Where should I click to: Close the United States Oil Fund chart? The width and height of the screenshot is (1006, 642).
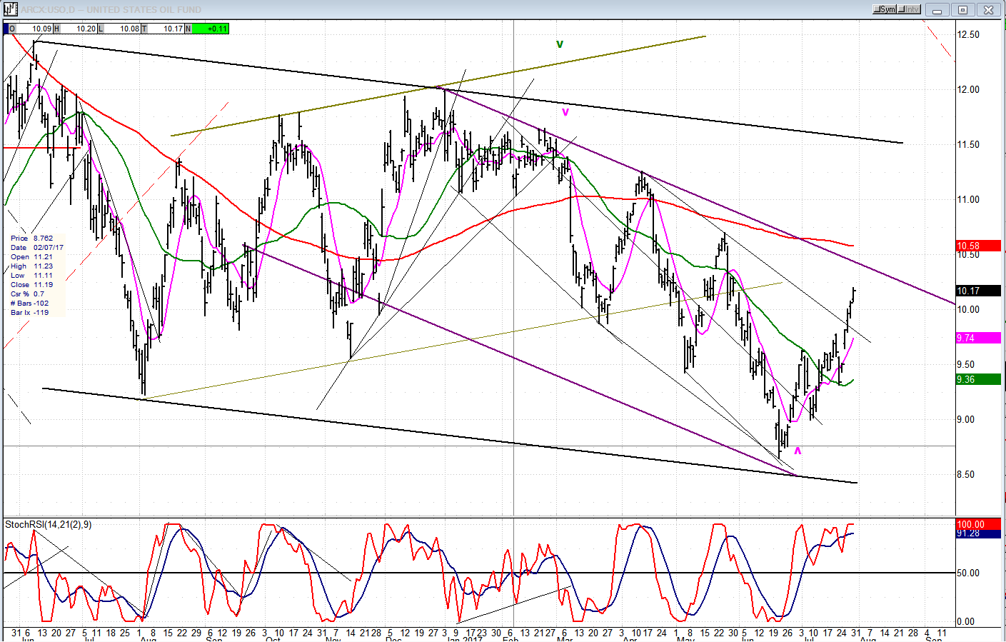click(x=989, y=10)
